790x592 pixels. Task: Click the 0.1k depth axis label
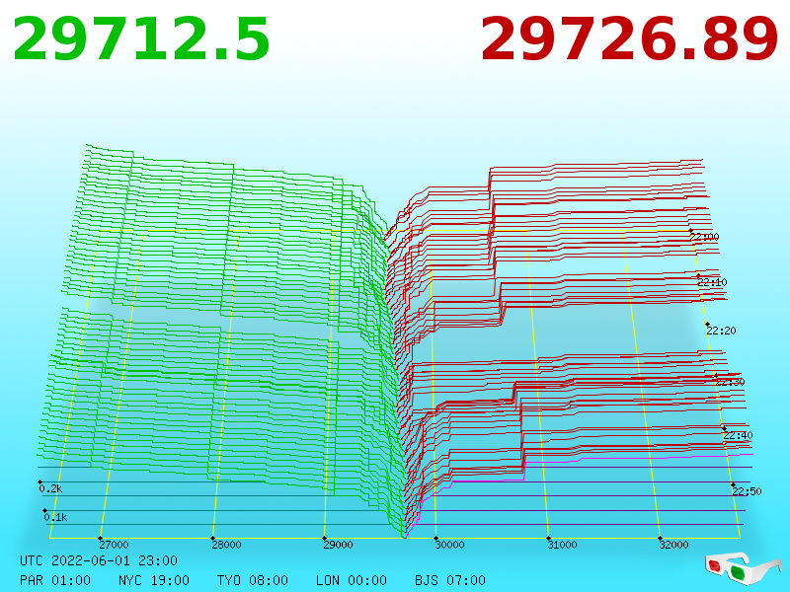tap(55, 517)
